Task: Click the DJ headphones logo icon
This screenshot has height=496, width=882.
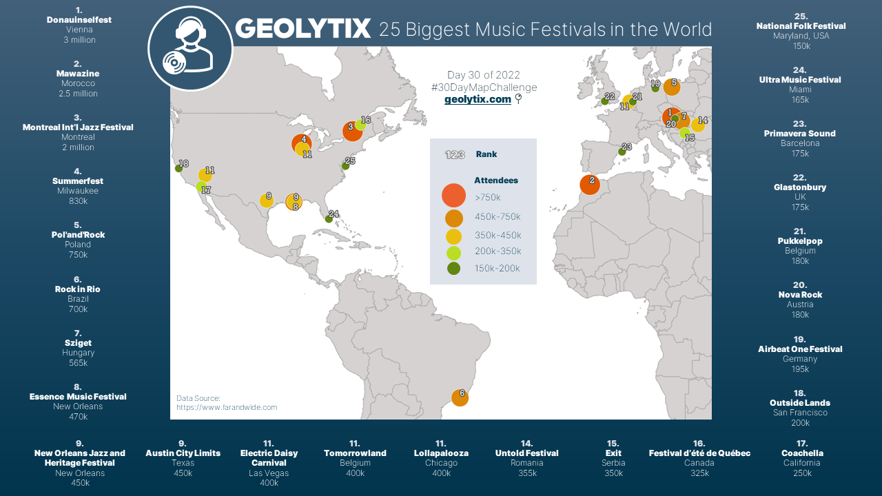Action: pos(191,49)
